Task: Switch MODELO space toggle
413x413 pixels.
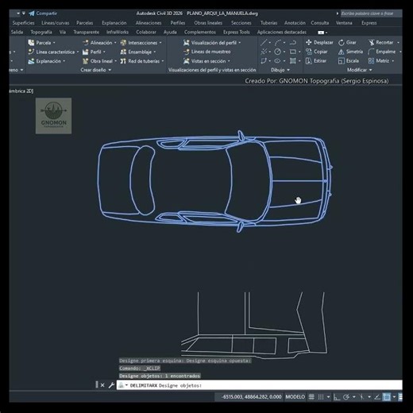Action: (295, 397)
